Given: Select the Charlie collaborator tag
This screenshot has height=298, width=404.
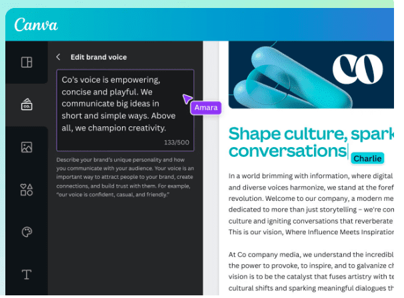Looking at the screenshot, I should tap(367, 159).
